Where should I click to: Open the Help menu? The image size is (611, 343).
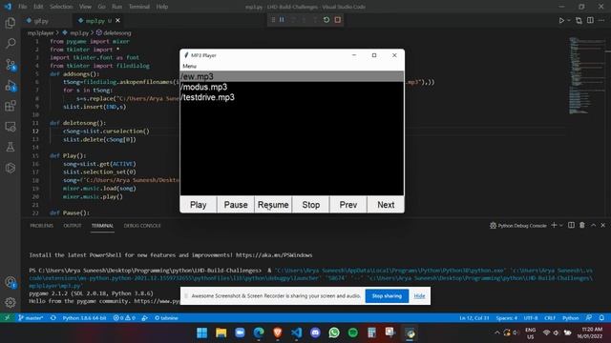(x=162, y=7)
